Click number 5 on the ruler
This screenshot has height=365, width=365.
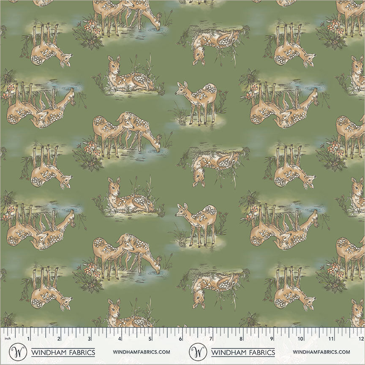(150, 339)
